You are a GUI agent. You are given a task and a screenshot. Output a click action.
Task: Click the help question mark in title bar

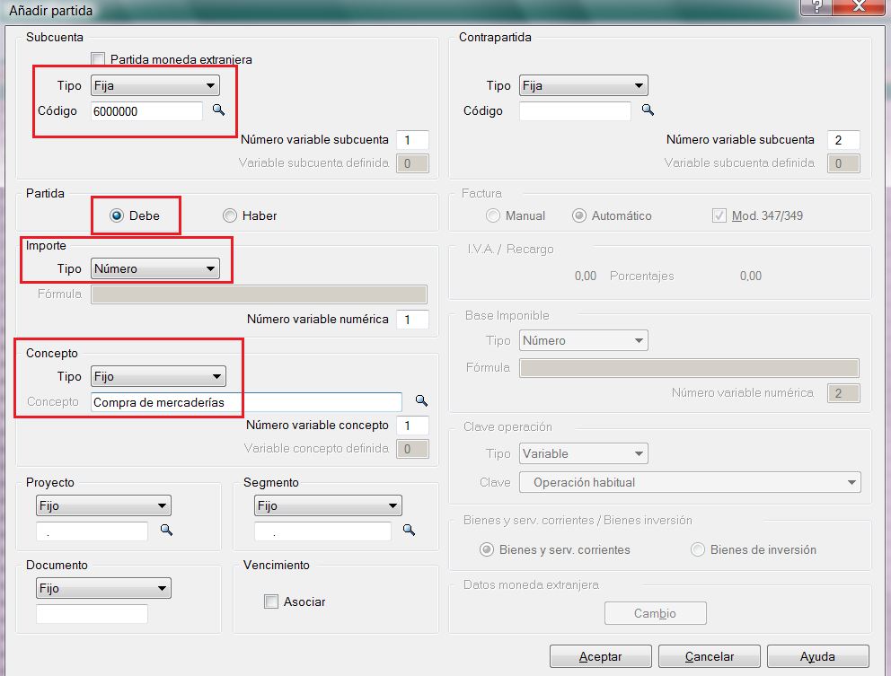[816, 6]
